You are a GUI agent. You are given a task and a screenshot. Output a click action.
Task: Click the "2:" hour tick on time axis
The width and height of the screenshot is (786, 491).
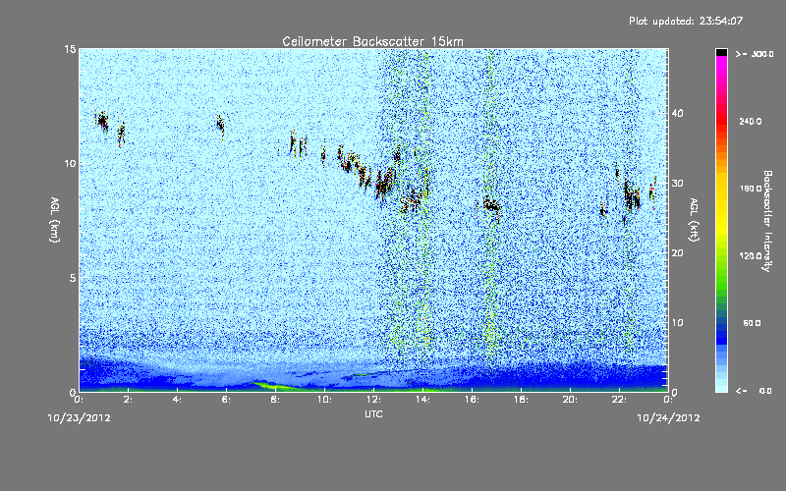click(x=128, y=400)
